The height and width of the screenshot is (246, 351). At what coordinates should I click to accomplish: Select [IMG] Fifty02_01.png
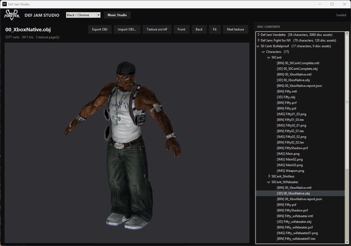point(291,125)
